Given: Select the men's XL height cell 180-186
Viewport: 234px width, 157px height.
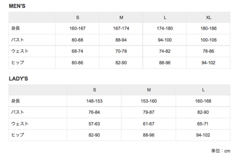Looking at the screenshot, I should tap(209, 29).
